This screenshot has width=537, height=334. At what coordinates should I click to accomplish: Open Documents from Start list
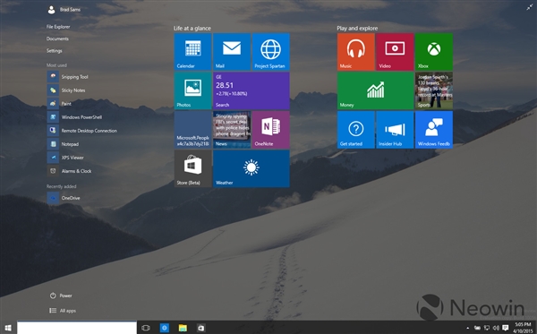click(57, 39)
